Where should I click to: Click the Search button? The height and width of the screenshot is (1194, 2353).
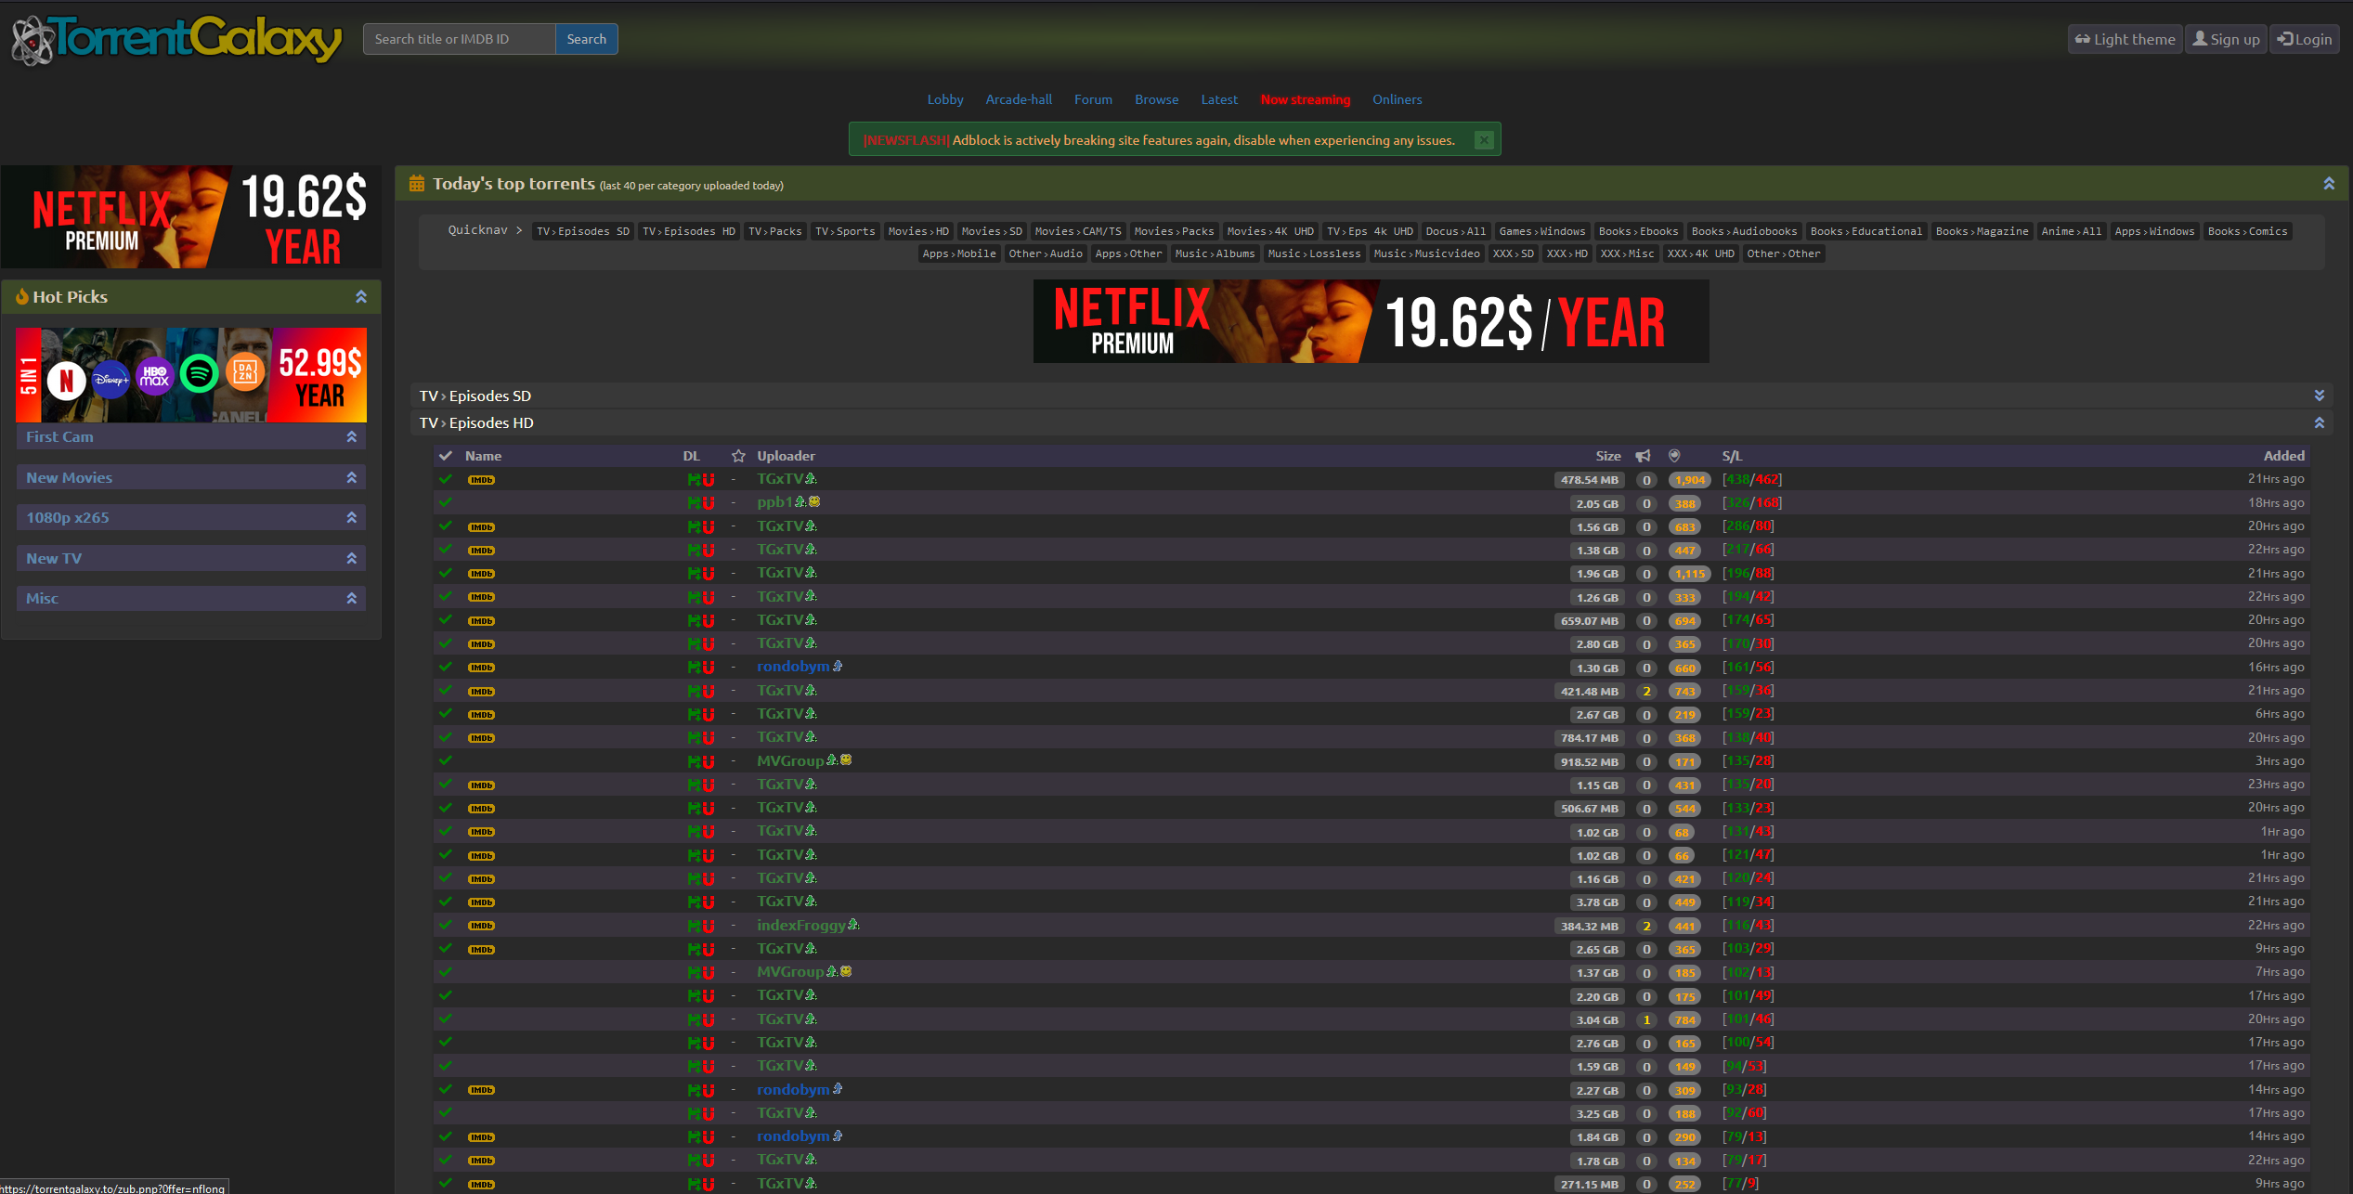pyautogui.click(x=586, y=39)
